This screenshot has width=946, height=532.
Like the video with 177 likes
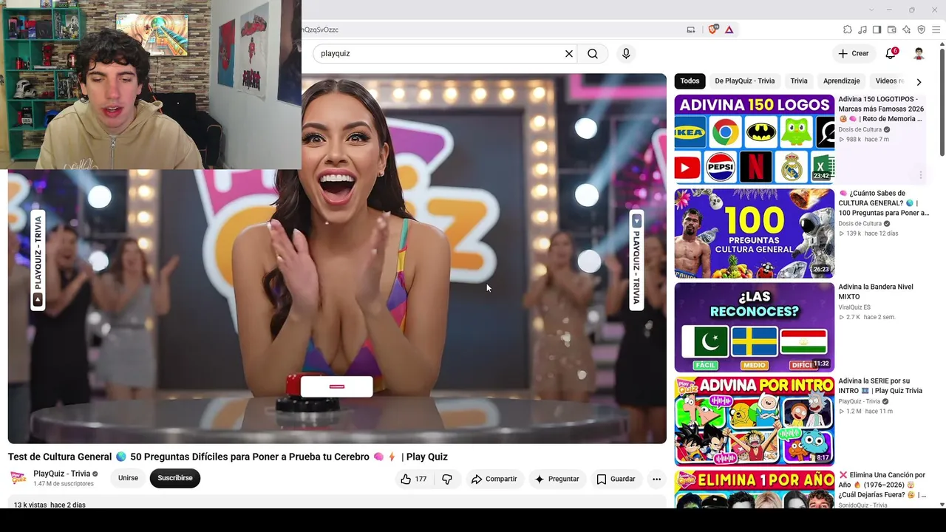414,479
